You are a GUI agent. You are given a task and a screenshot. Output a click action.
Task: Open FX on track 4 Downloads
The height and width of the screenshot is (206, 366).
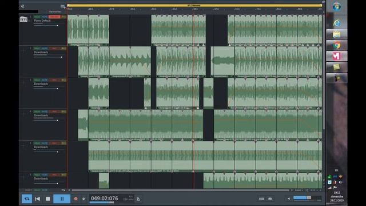tap(63, 112)
